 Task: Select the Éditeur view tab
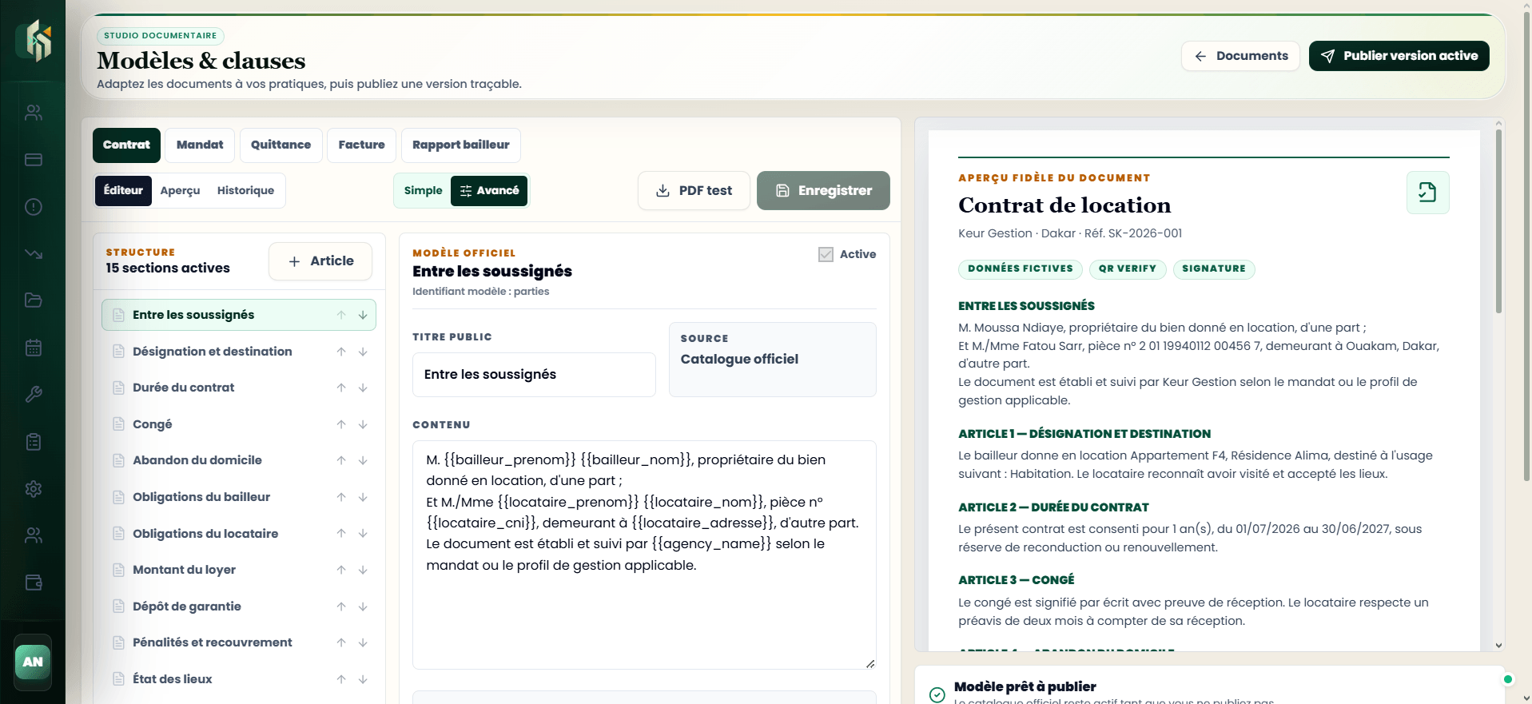click(x=123, y=191)
